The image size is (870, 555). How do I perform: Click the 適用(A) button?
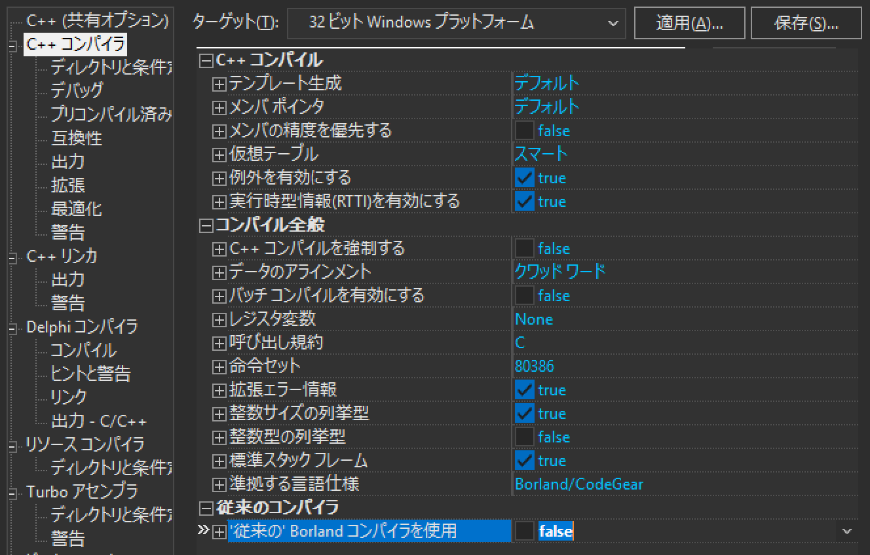689,22
